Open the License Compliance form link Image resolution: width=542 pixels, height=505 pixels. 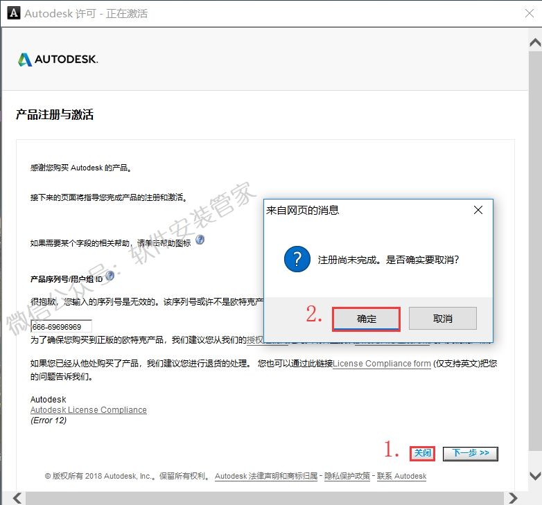point(382,364)
